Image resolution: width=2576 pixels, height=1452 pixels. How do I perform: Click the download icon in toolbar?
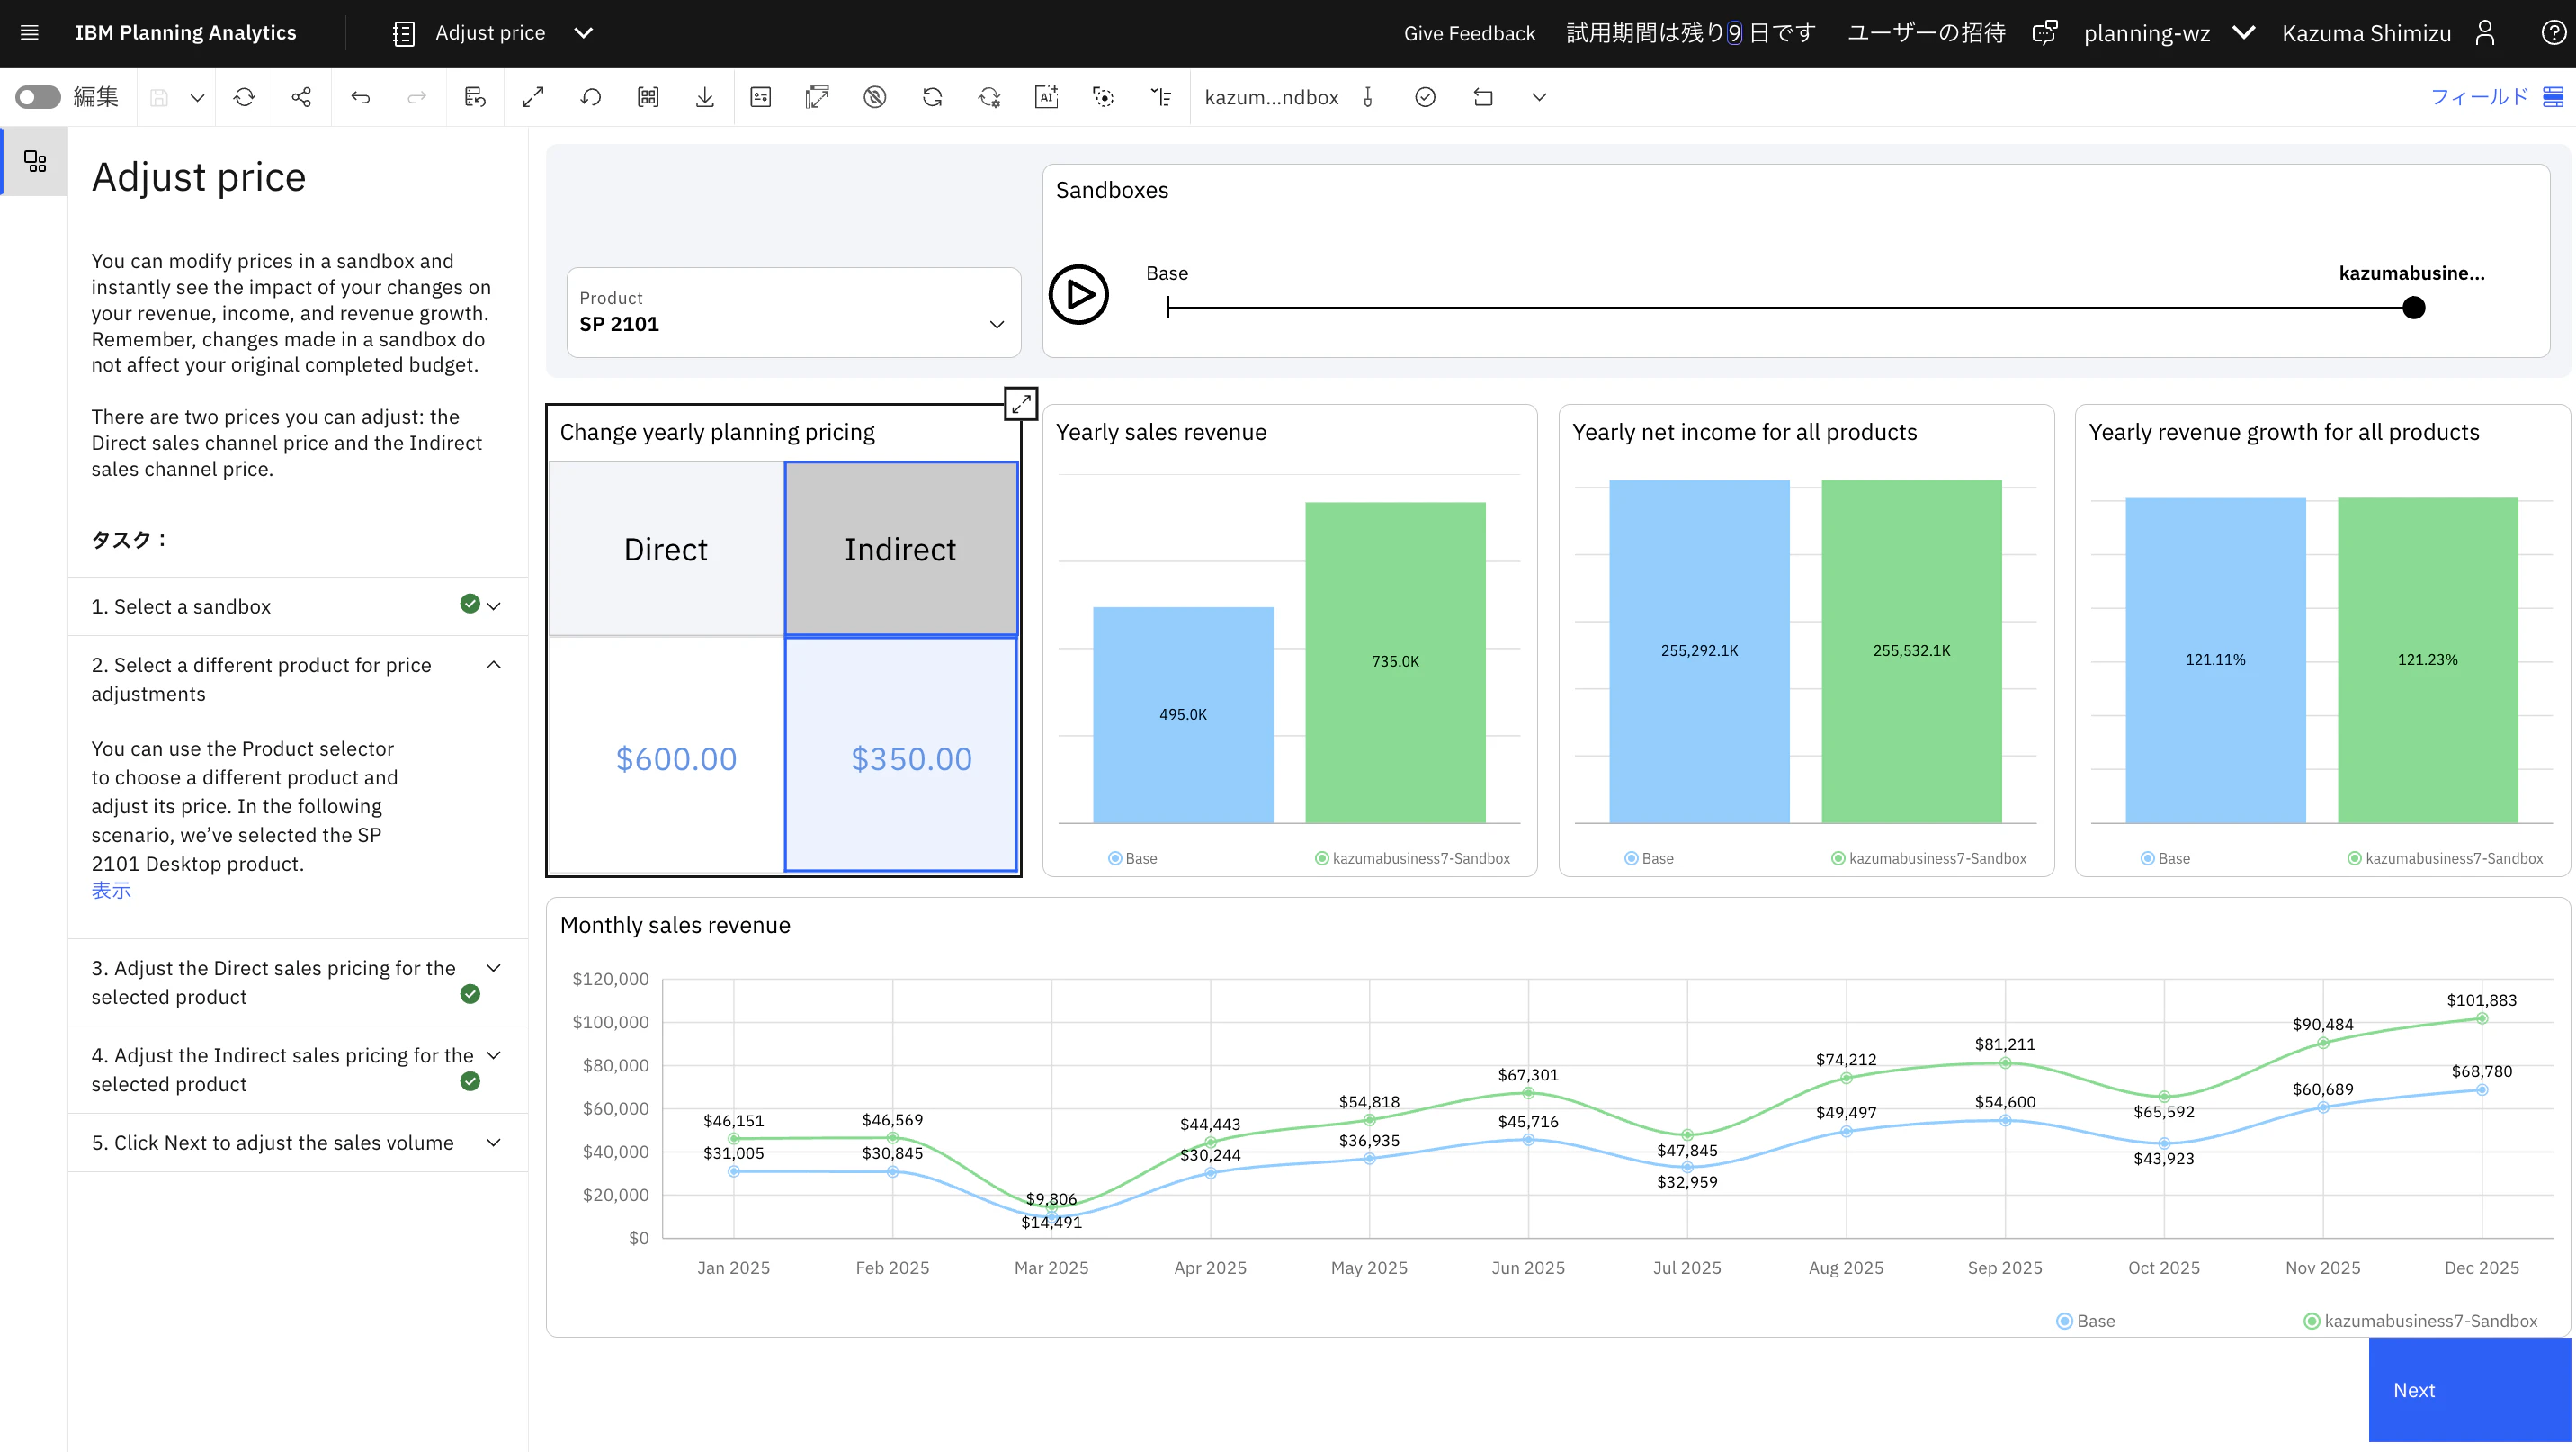(705, 97)
